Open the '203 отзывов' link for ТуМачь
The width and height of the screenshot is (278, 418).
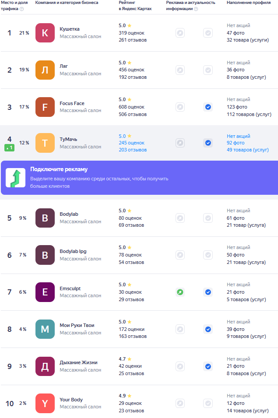click(133, 150)
